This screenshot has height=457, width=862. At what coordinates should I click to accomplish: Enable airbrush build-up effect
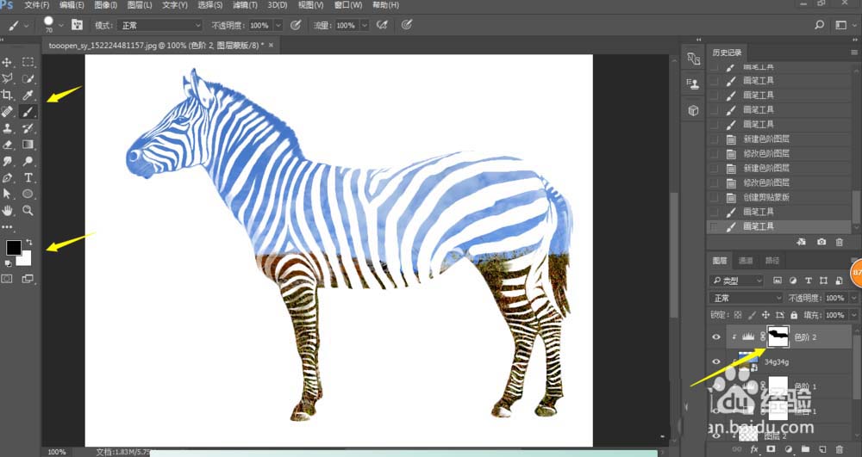click(382, 25)
